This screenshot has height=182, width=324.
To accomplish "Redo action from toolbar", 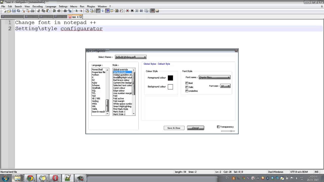I will pos(59,11).
